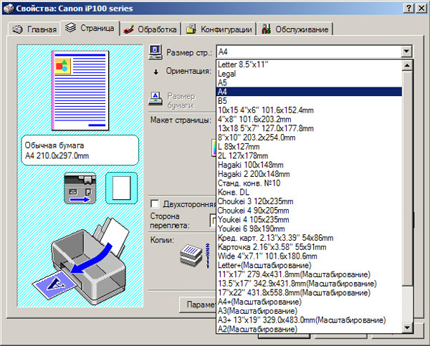This screenshot has height=346, width=430.
Task: Open the Обработка tab
Action: tap(150, 29)
